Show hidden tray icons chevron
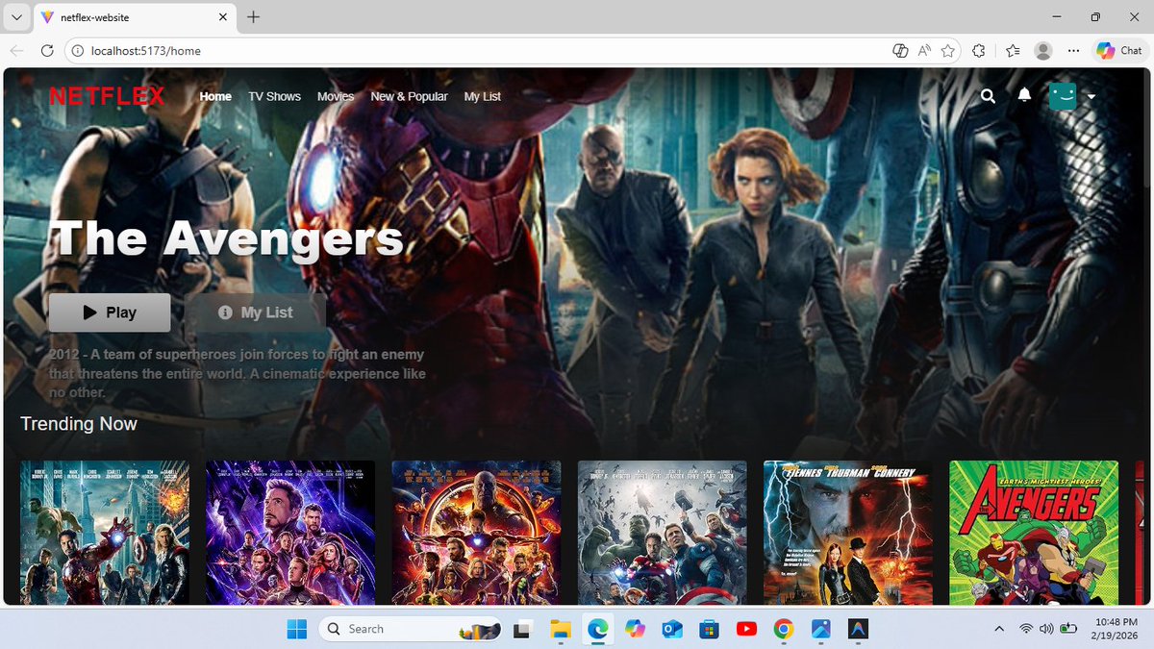Viewport: 1154px width, 649px height. coord(999,629)
